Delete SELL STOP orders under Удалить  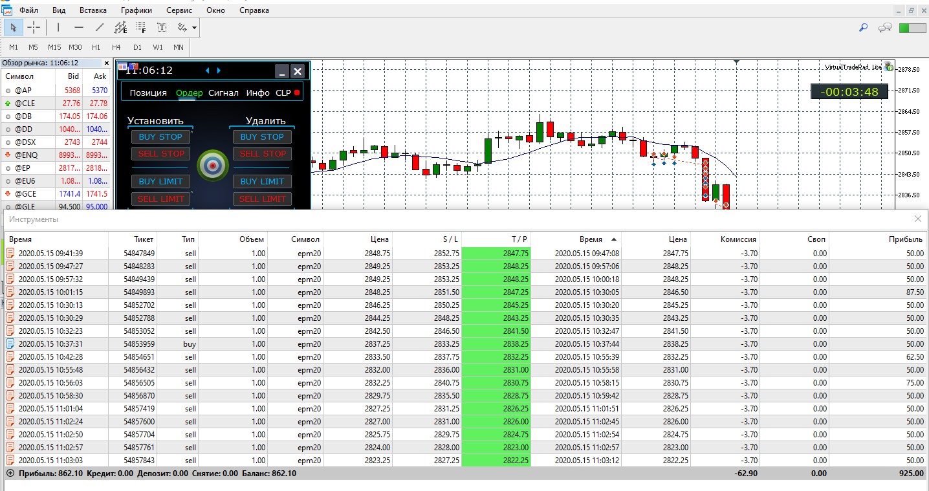[x=262, y=154]
